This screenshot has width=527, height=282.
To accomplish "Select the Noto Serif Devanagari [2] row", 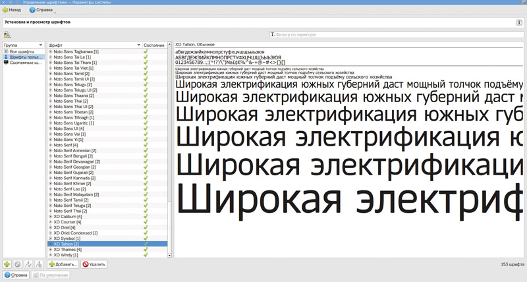I will pos(107,161).
